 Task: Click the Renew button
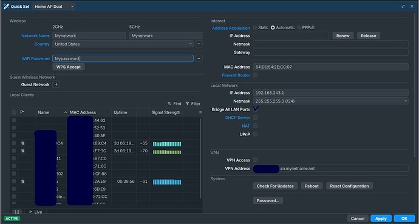[343, 36]
